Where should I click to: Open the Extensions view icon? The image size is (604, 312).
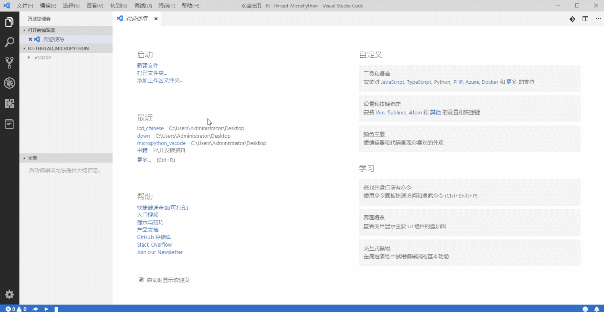pos(9,103)
